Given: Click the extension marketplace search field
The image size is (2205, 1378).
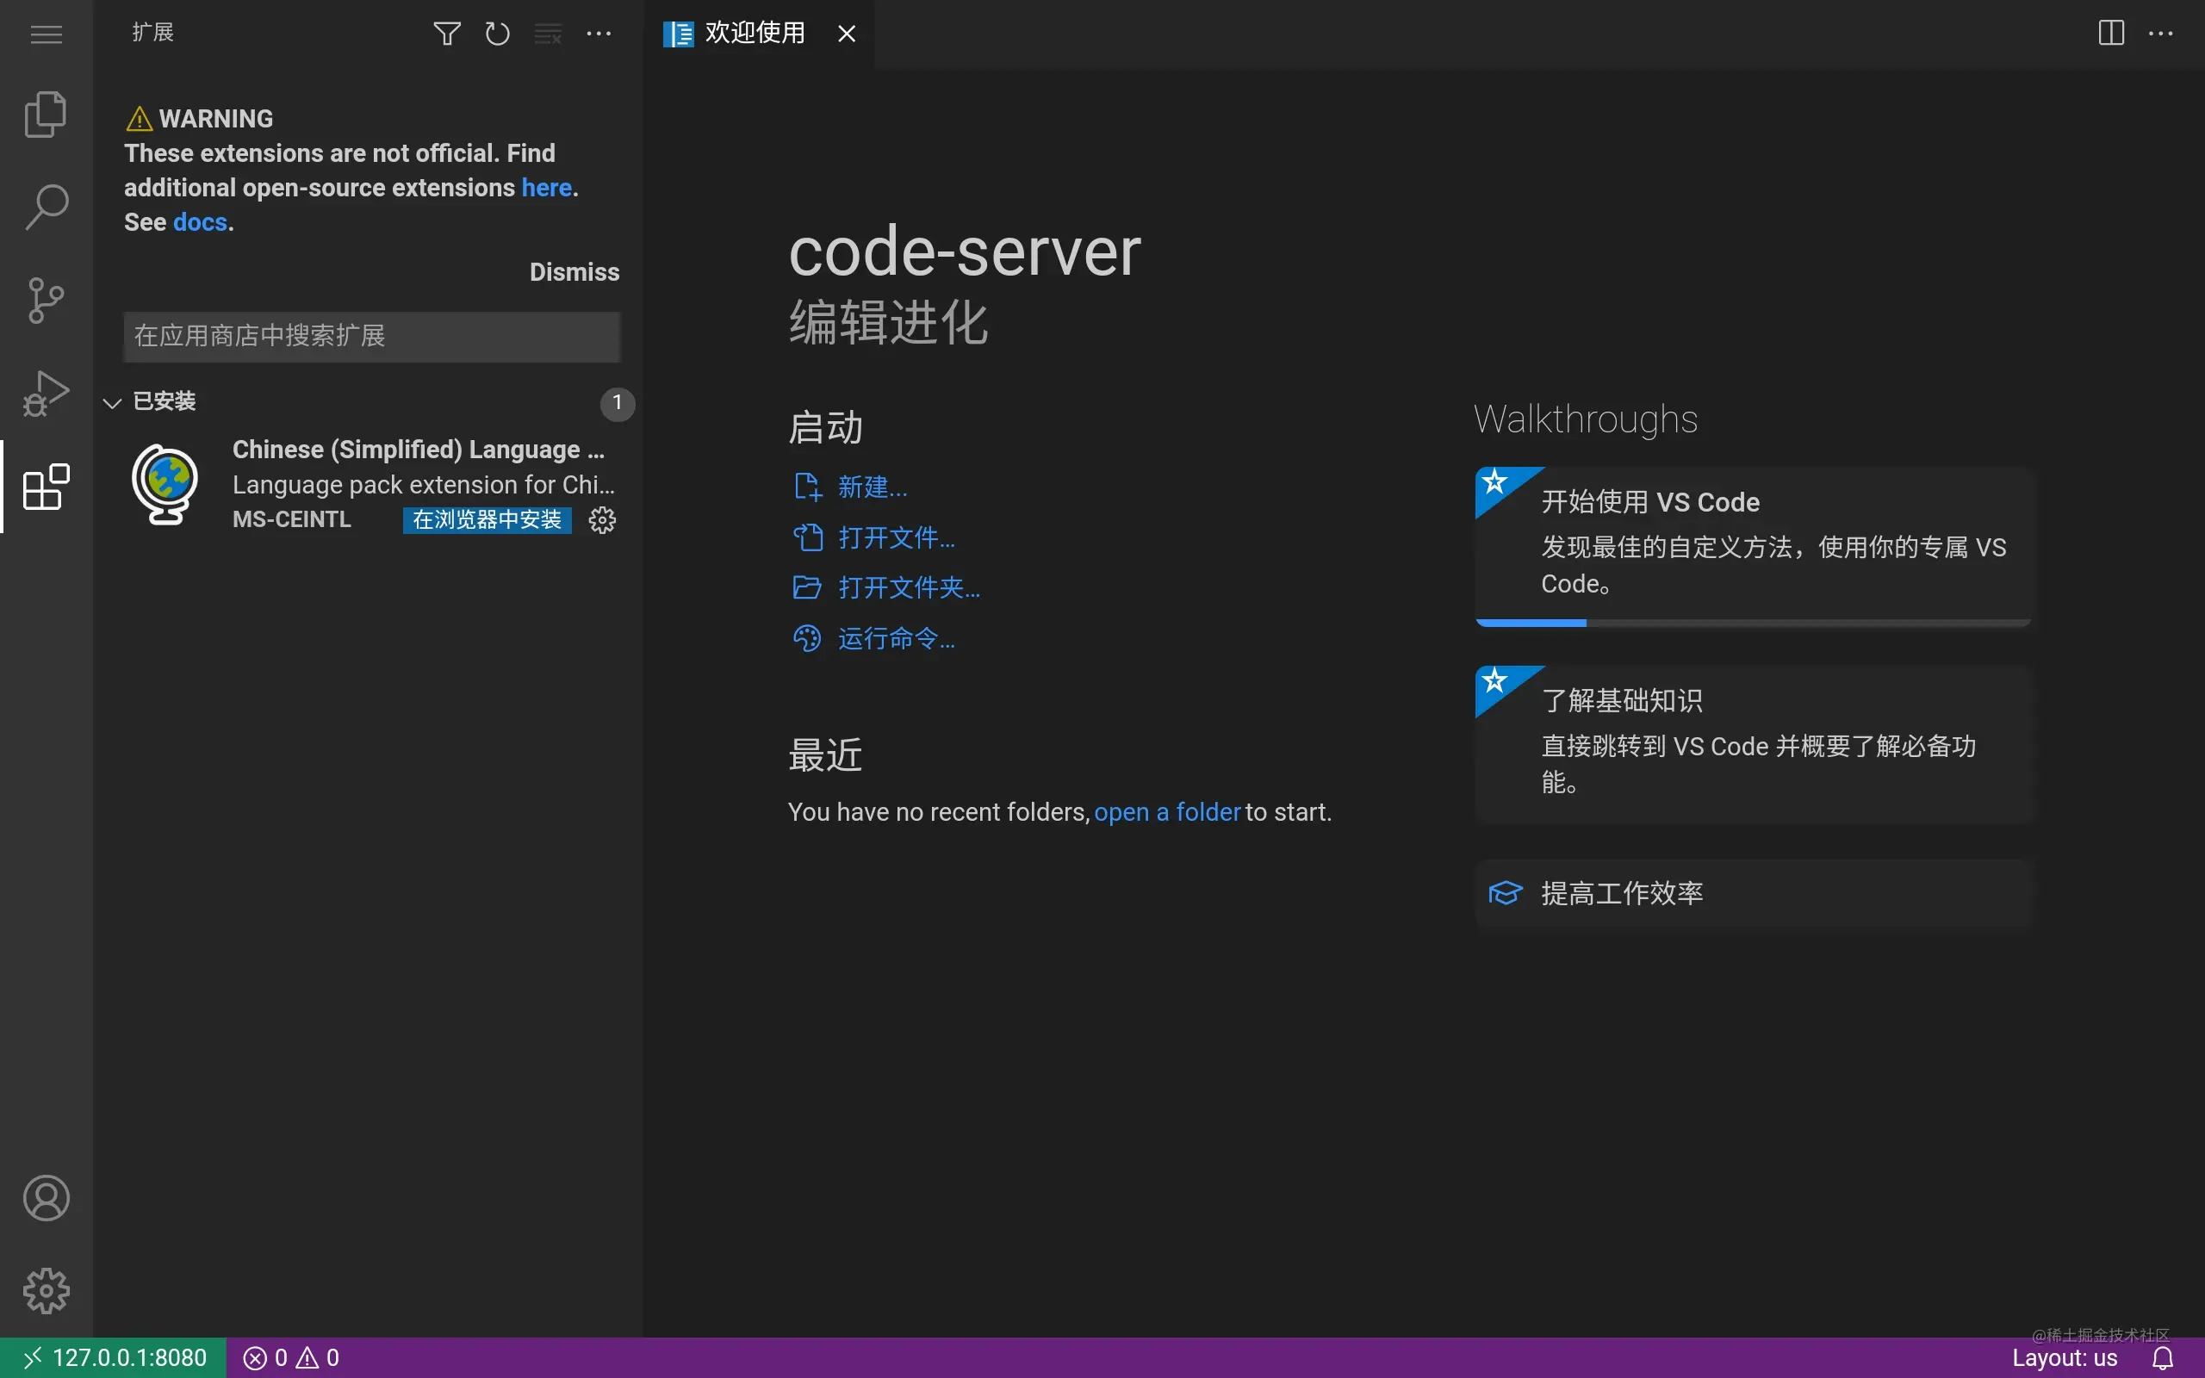Looking at the screenshot, I should click(x=371, y=336).
